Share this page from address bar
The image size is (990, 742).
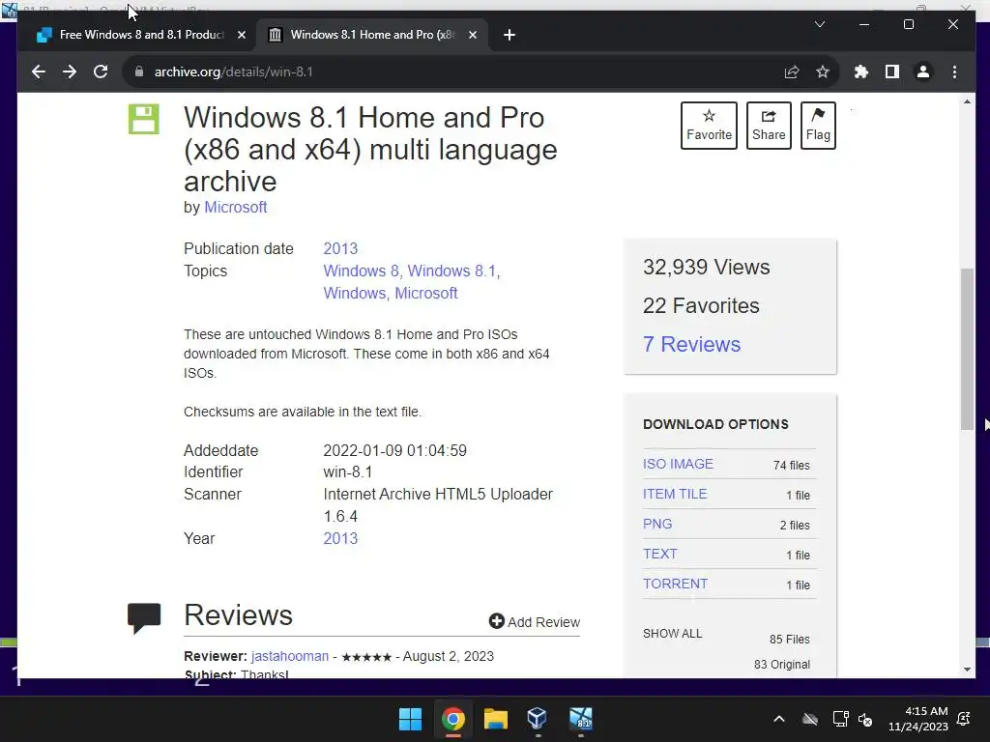point(791,71)
